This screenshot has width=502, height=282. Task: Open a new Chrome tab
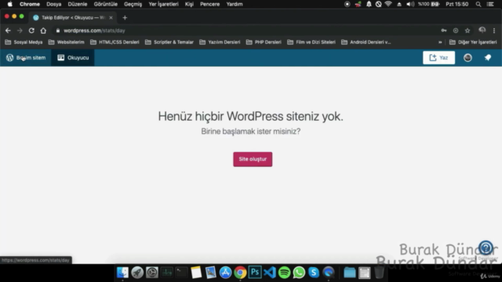coord(125,17)
